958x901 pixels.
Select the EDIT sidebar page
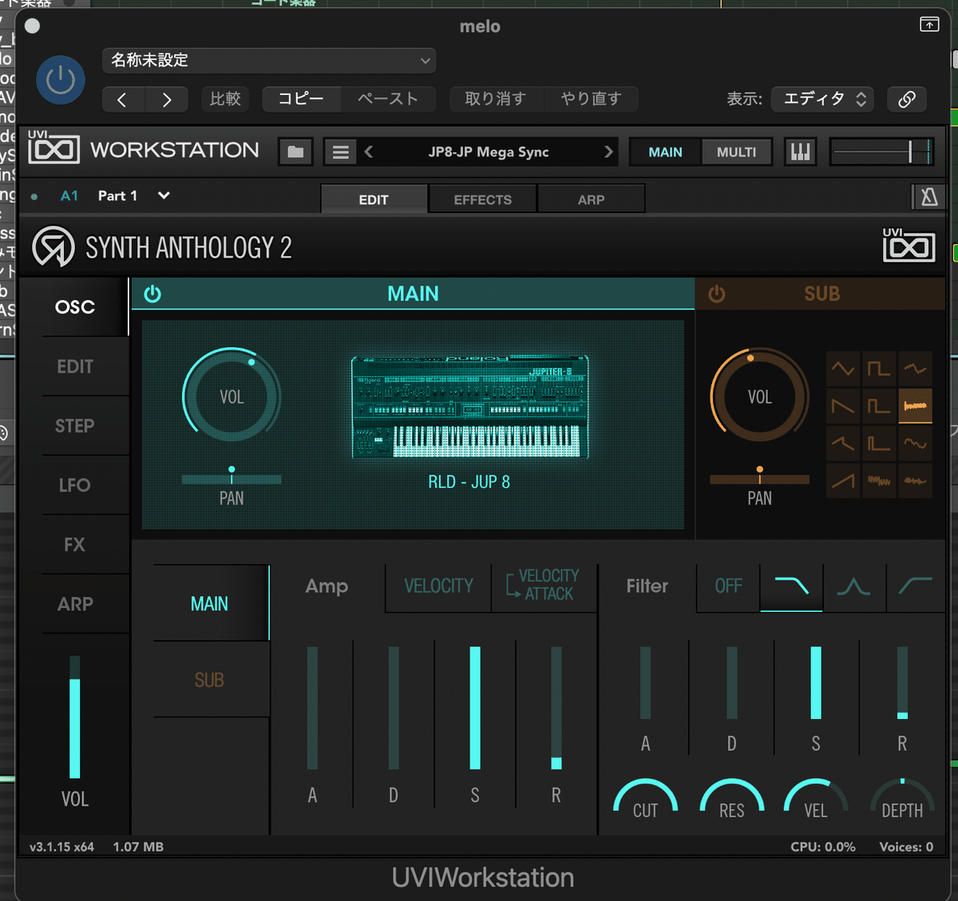point(74,366)
